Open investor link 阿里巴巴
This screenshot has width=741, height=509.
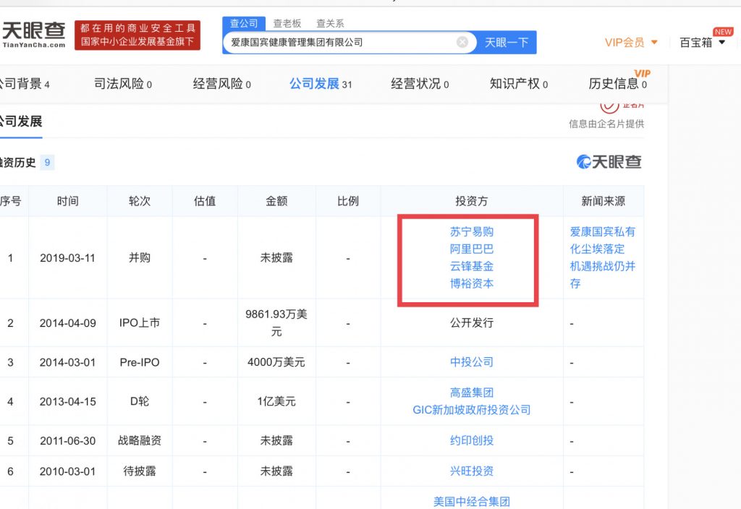click(x=472, y=249)
